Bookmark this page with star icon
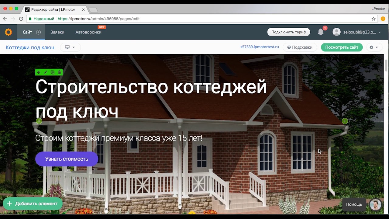 click(374, 19)
